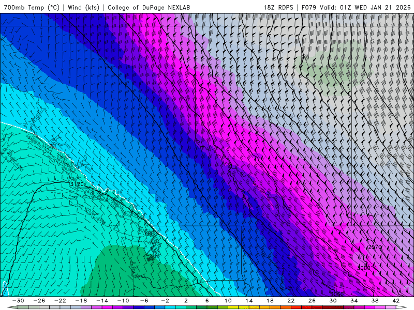Click the 'Valid: 01Z WED JAN 21 2026' text
414x310 pixels.
tap(365, 7)
